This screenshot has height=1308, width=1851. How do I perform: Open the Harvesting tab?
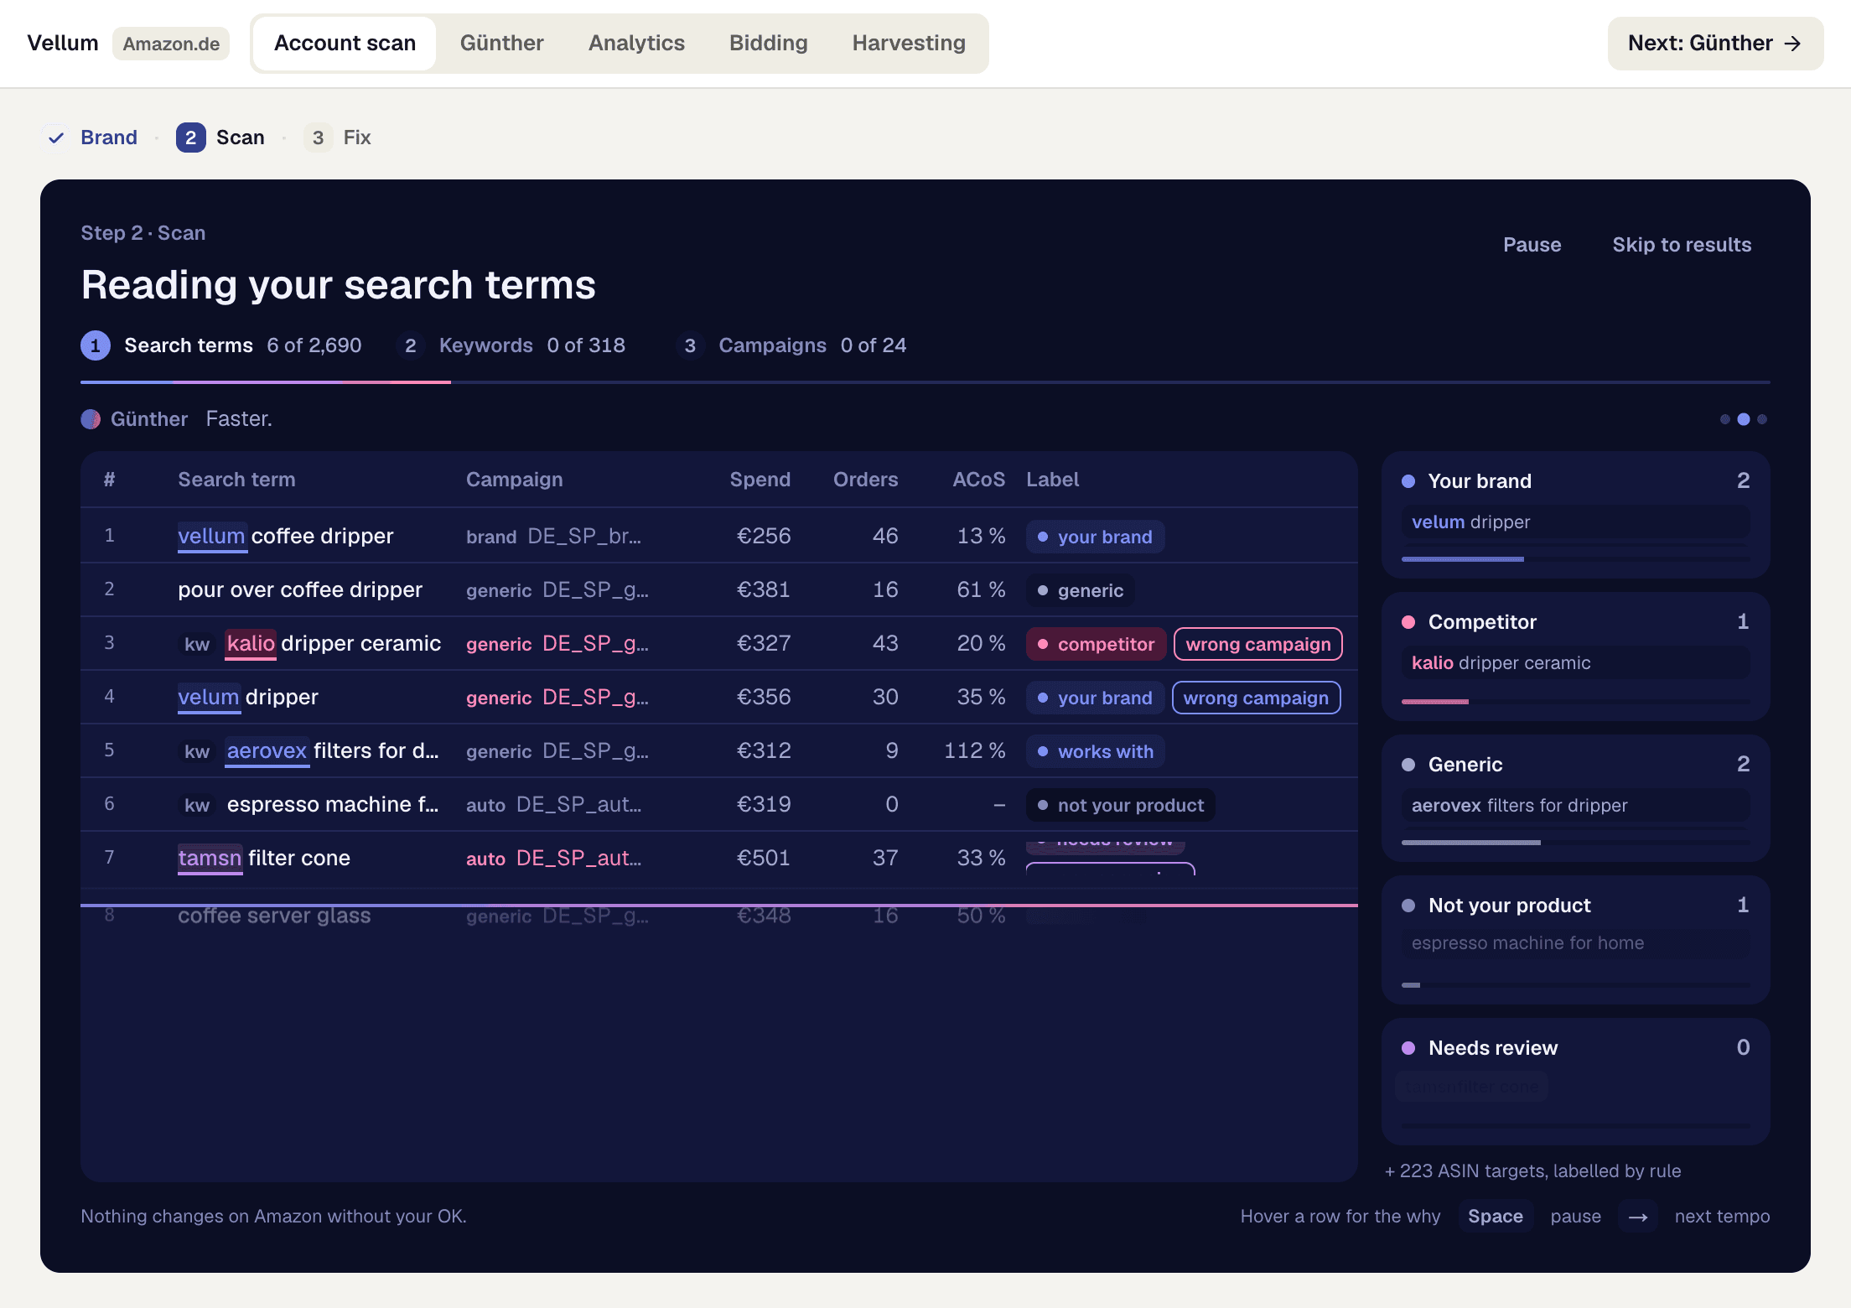coord(909,44)
